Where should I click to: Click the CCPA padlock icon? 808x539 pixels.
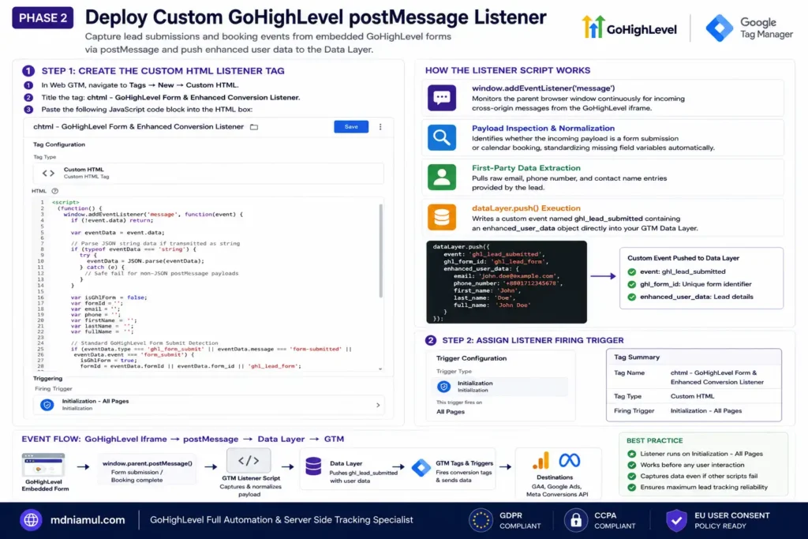[575, 520]
